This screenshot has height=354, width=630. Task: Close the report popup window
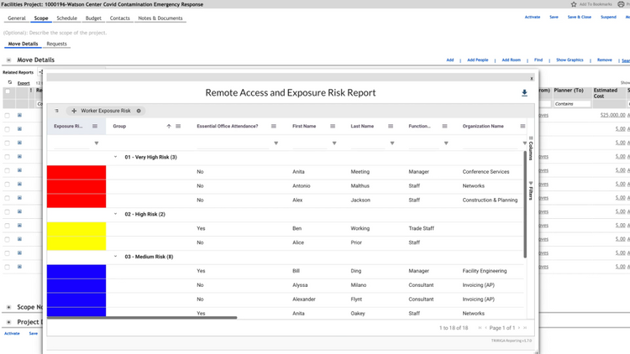point(531,79)
